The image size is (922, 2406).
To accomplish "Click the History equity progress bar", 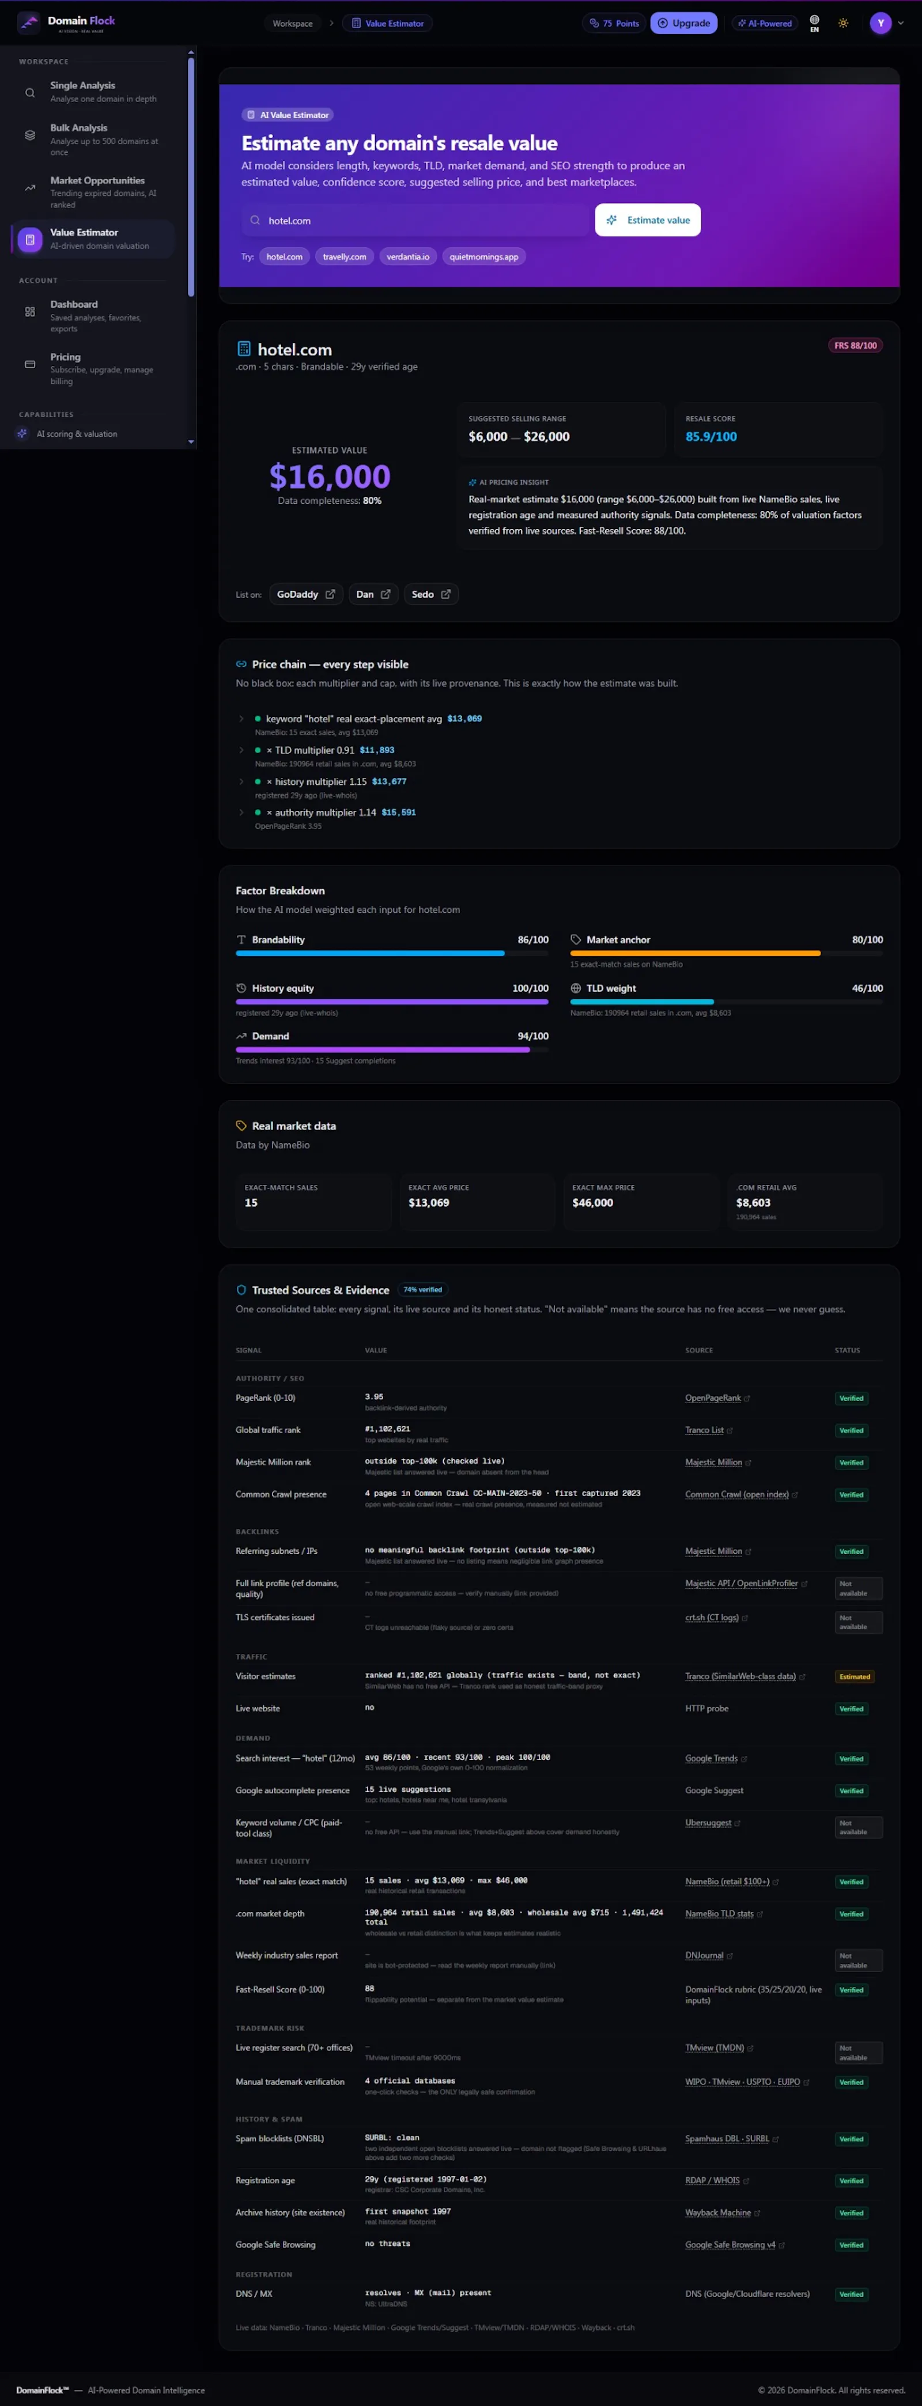I will [392, 1002].
